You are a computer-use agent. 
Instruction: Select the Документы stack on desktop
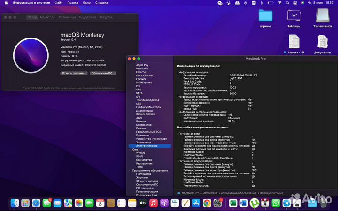coord(322,44)
